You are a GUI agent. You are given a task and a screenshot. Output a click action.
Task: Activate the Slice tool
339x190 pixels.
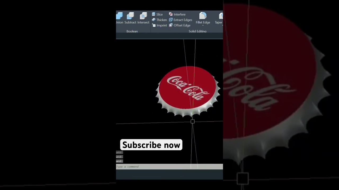point(157,14)
